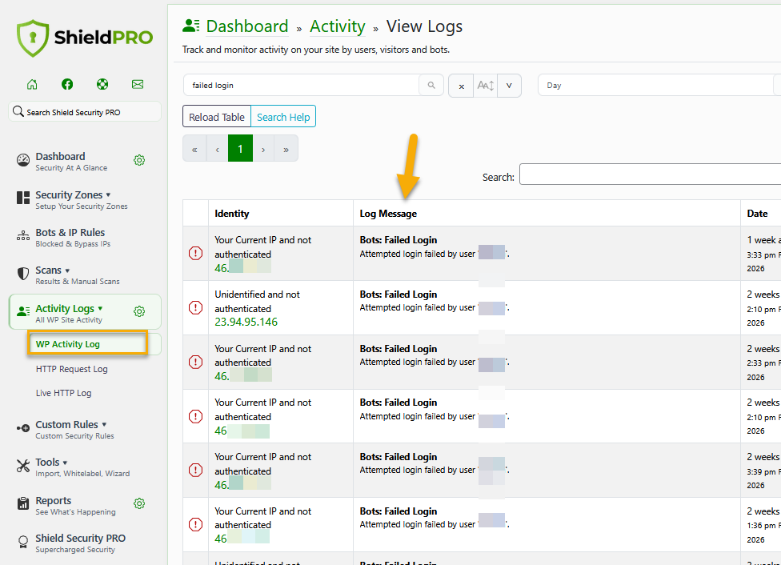
Task: Click Scans shield icon
Action: [23, 274]
